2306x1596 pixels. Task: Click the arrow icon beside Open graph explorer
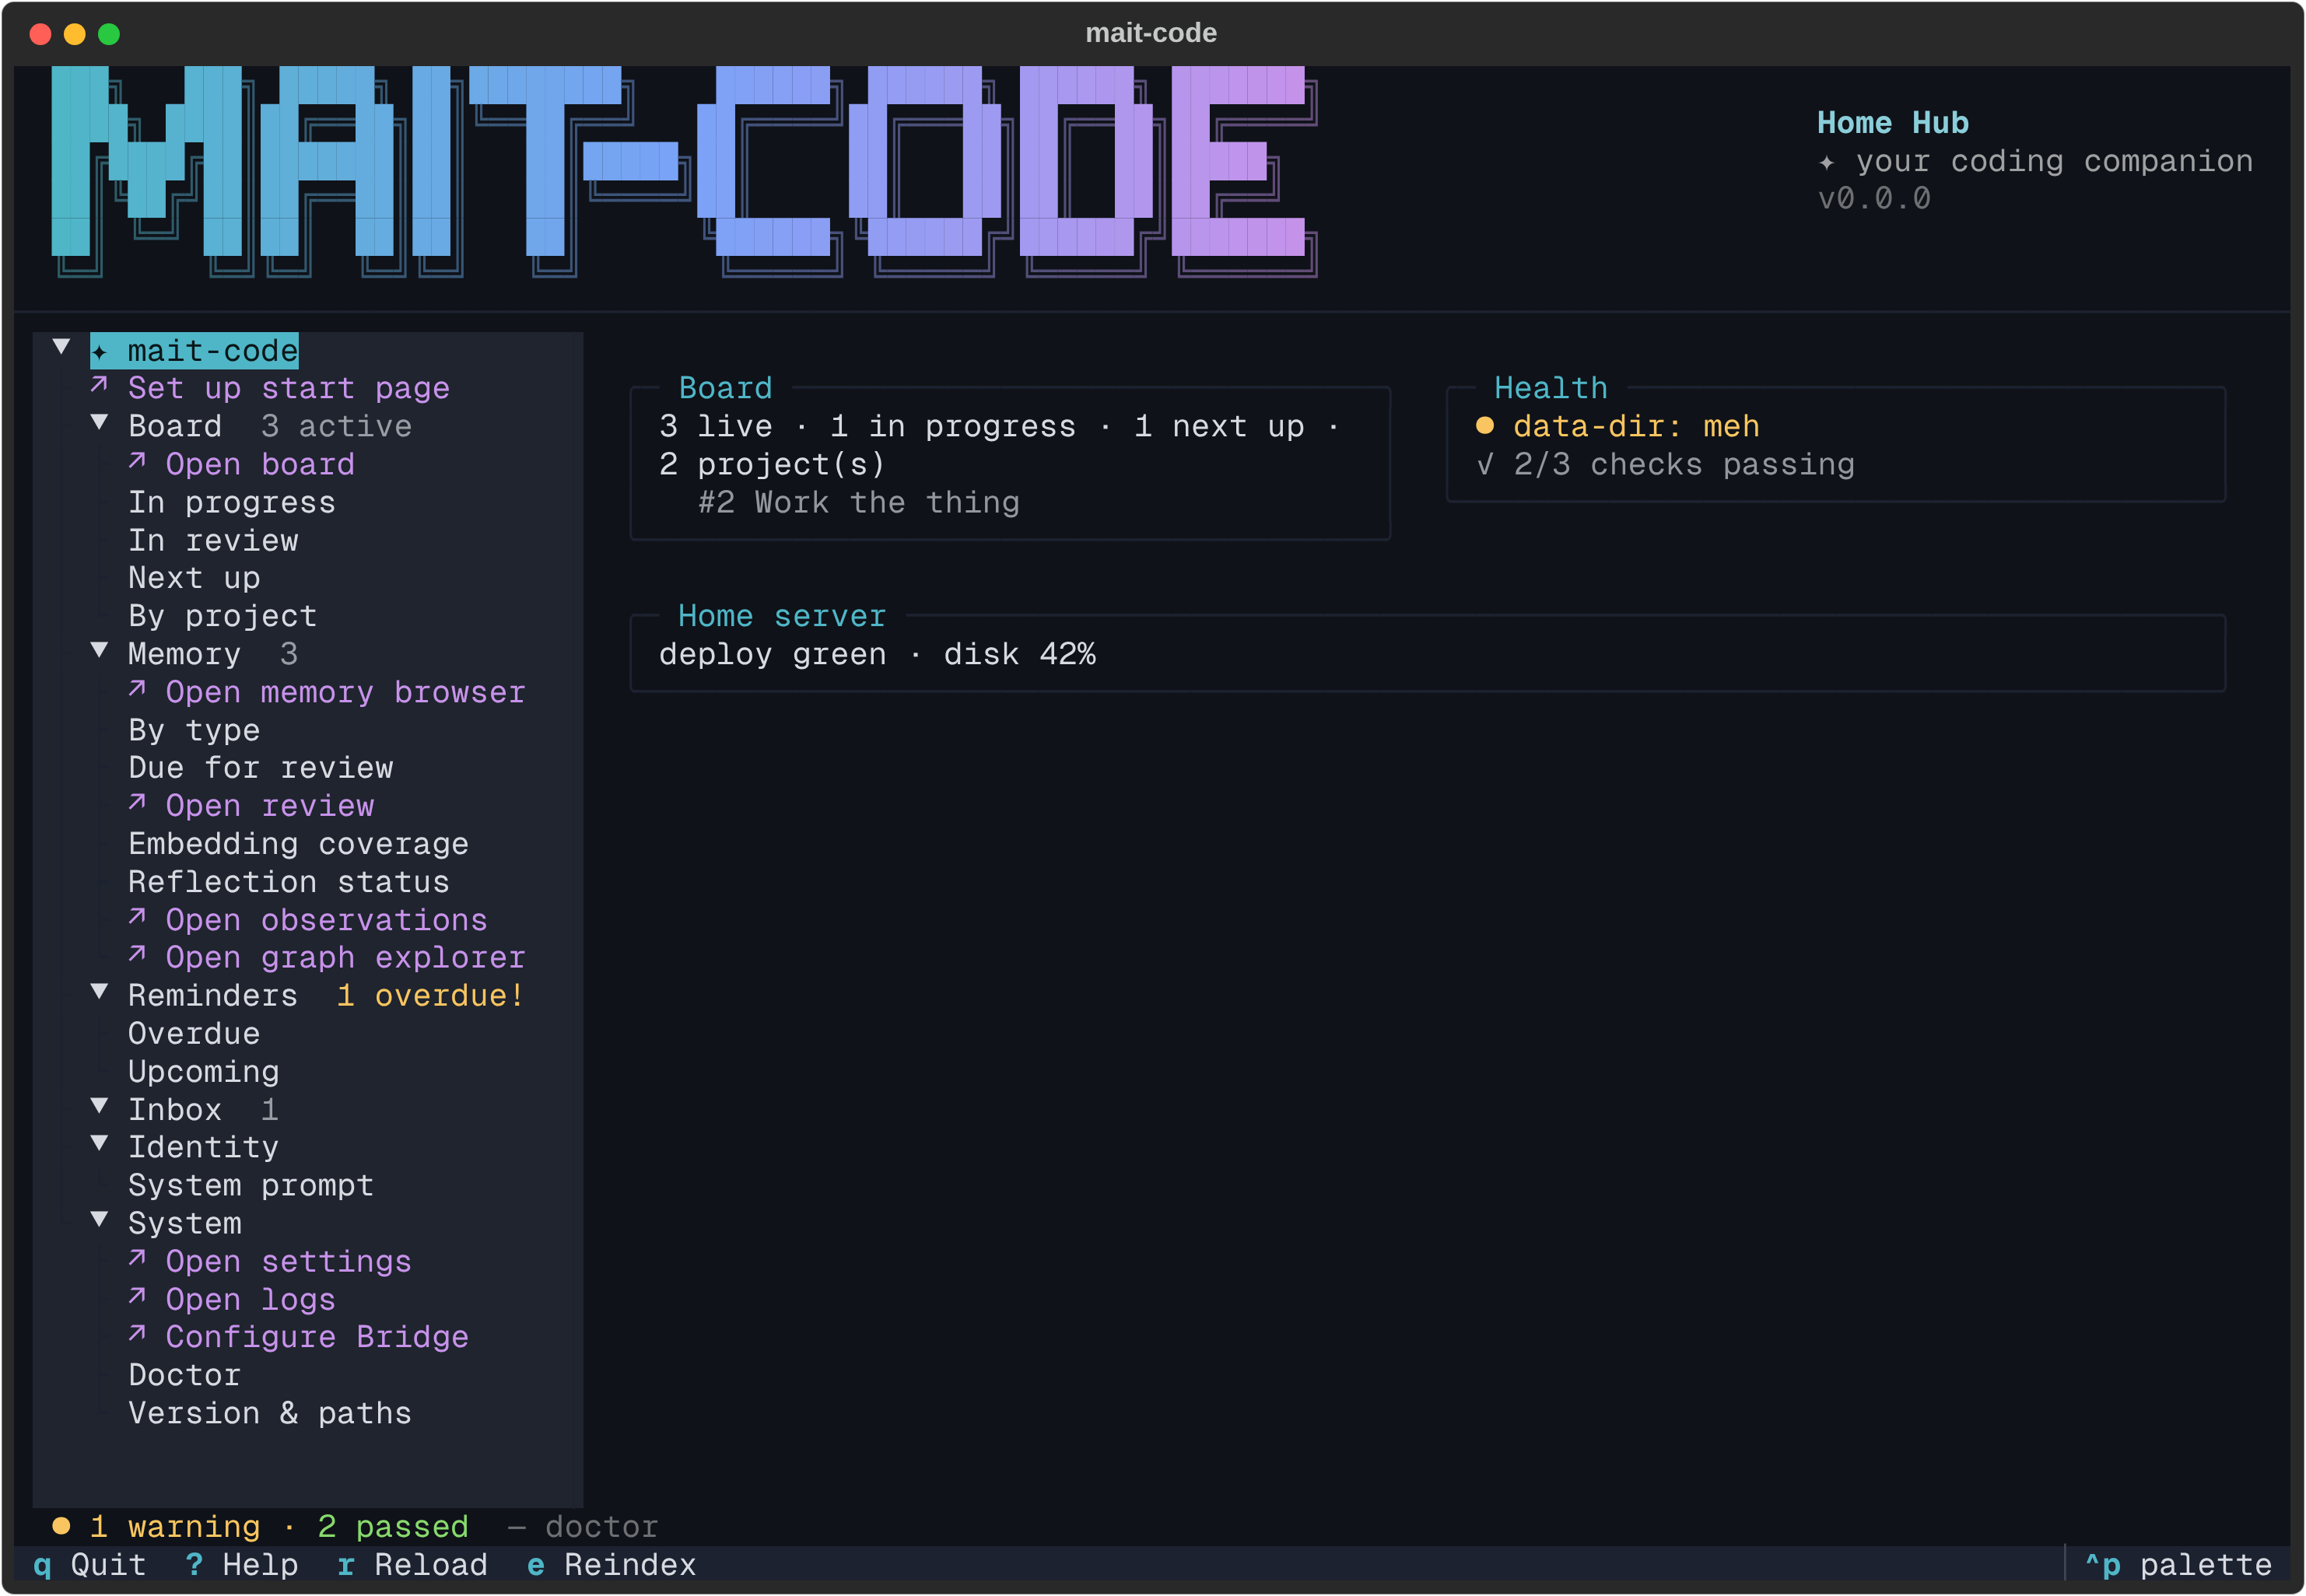click(x=137, y=956)
